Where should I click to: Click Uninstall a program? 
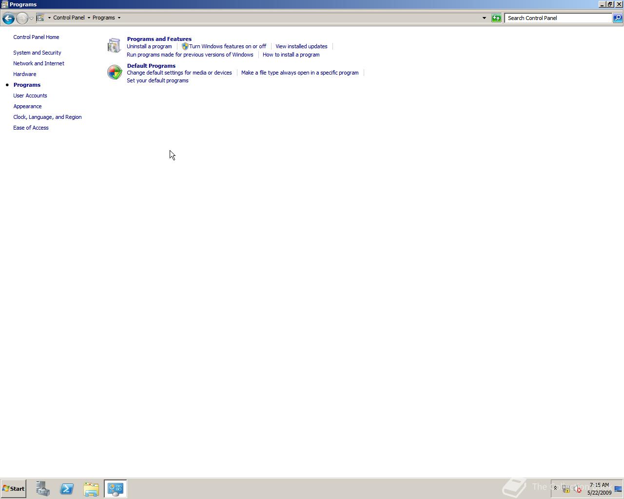pos(149,46)
